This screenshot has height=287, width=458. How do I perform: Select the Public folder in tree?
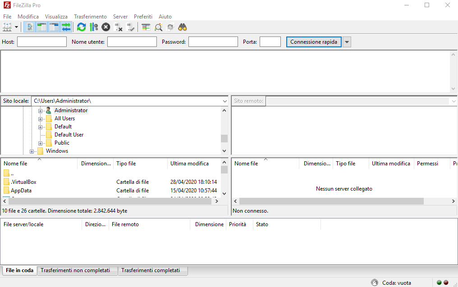[x=62, y=143]
